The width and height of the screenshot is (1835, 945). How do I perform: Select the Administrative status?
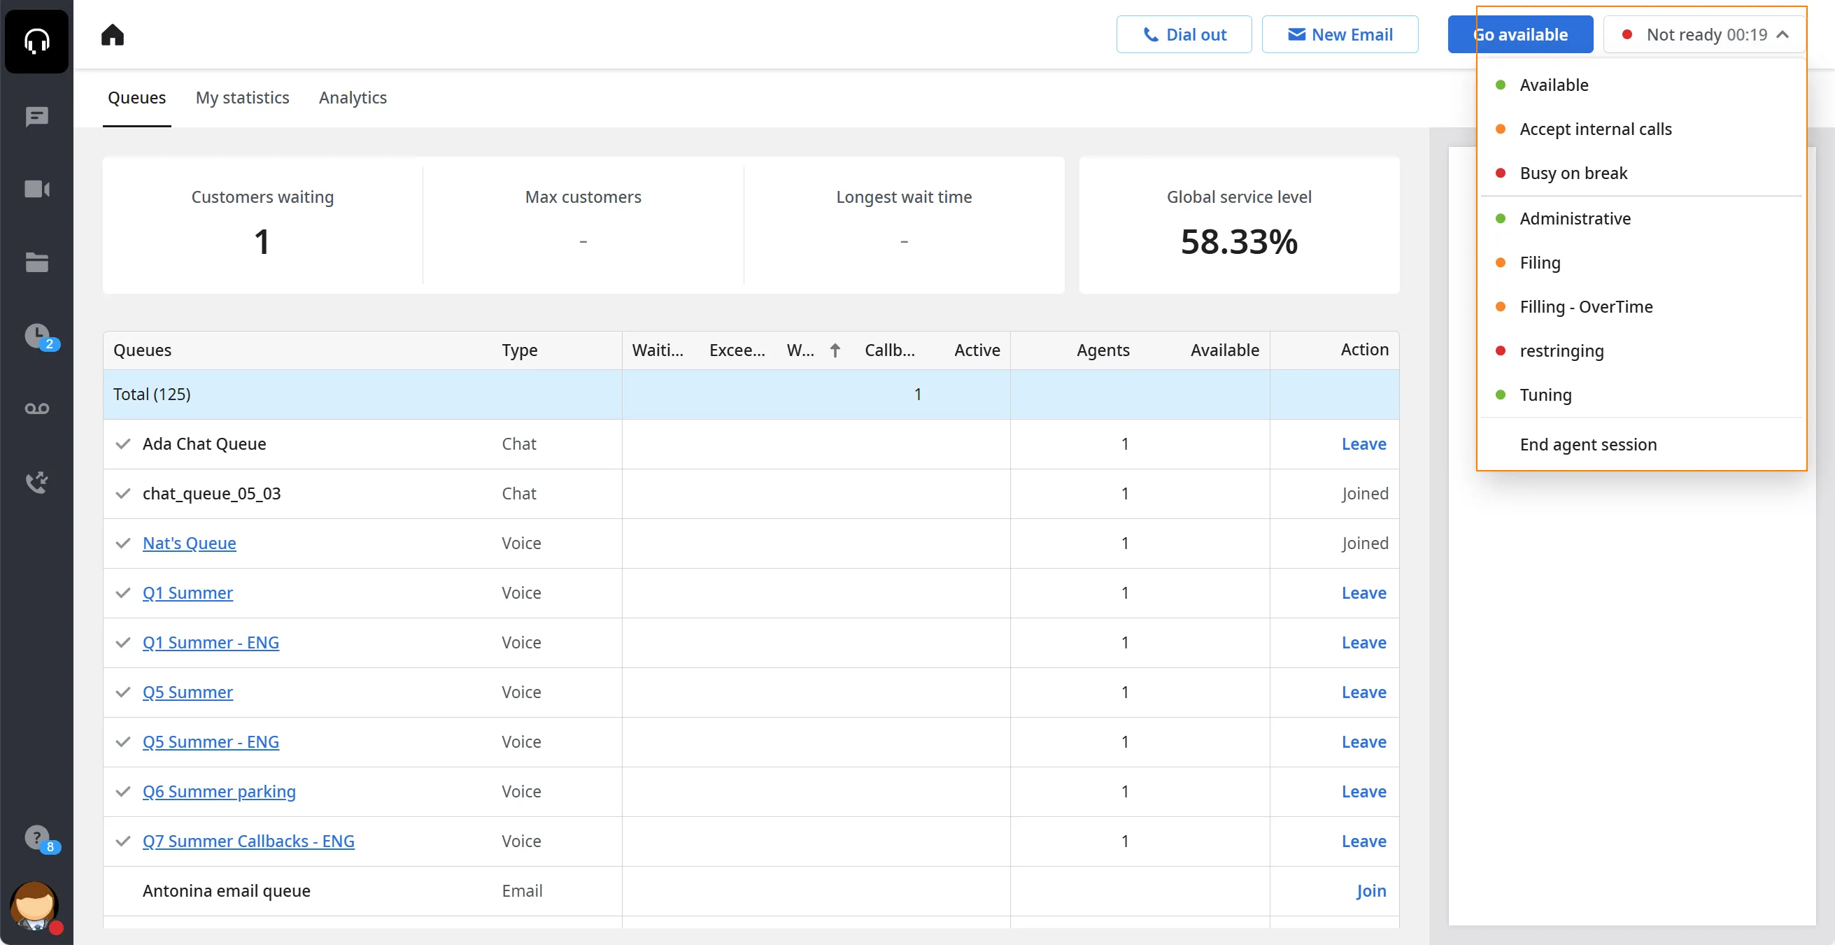coord(1641,219)
